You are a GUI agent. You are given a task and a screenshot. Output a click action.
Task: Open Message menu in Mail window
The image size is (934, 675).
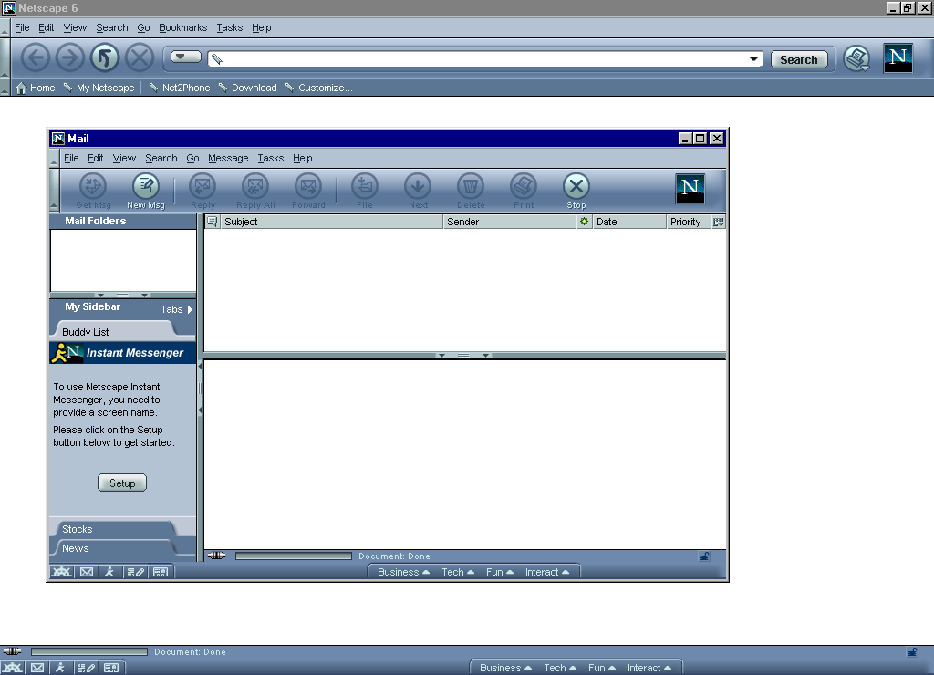coord(228,158)
